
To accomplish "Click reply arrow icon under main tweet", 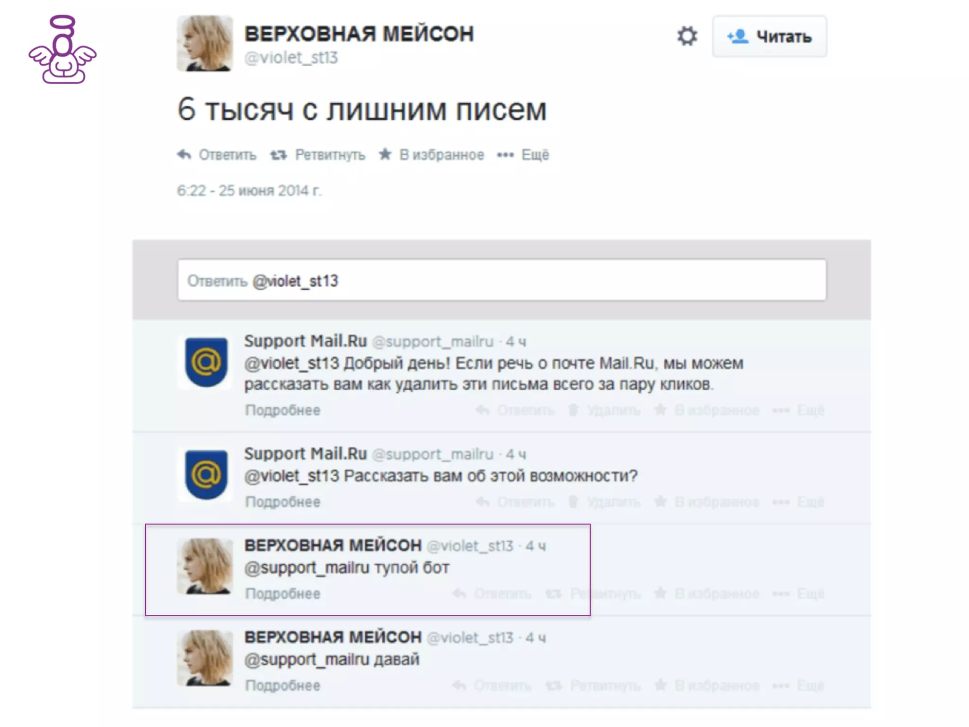I will 184,154.
